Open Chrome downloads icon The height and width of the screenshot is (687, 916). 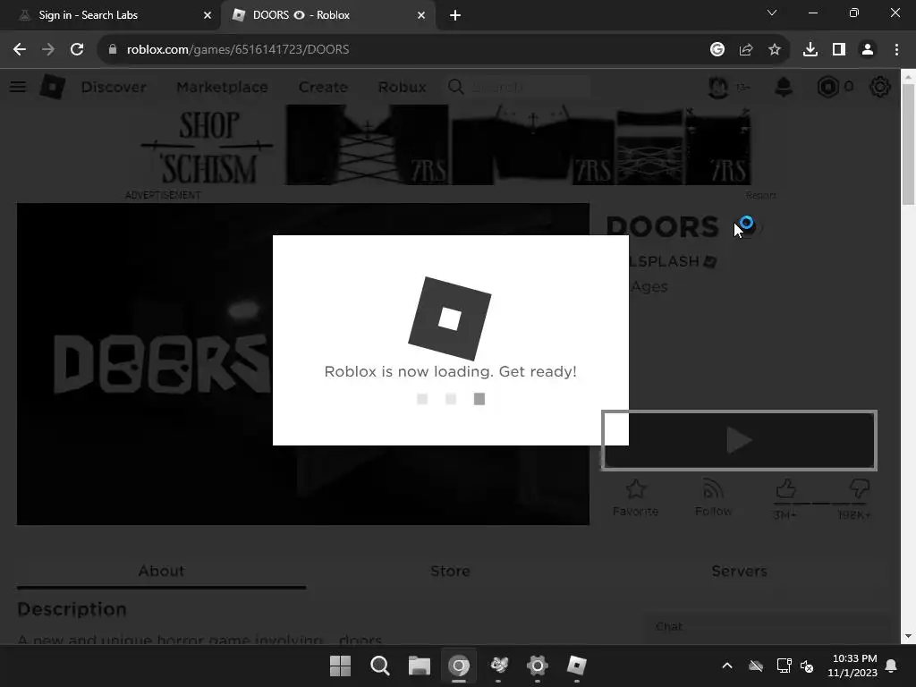[810, 50]
